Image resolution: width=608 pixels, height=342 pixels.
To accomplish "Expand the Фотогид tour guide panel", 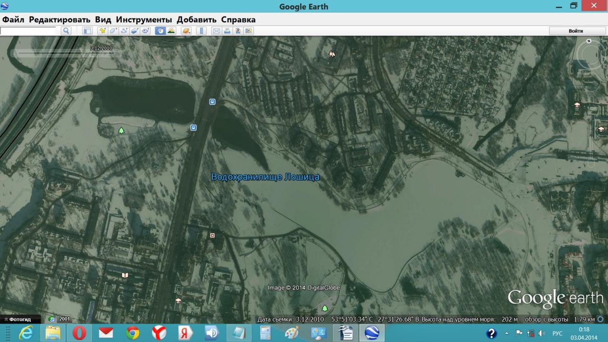I will click(x=17, y=319).
